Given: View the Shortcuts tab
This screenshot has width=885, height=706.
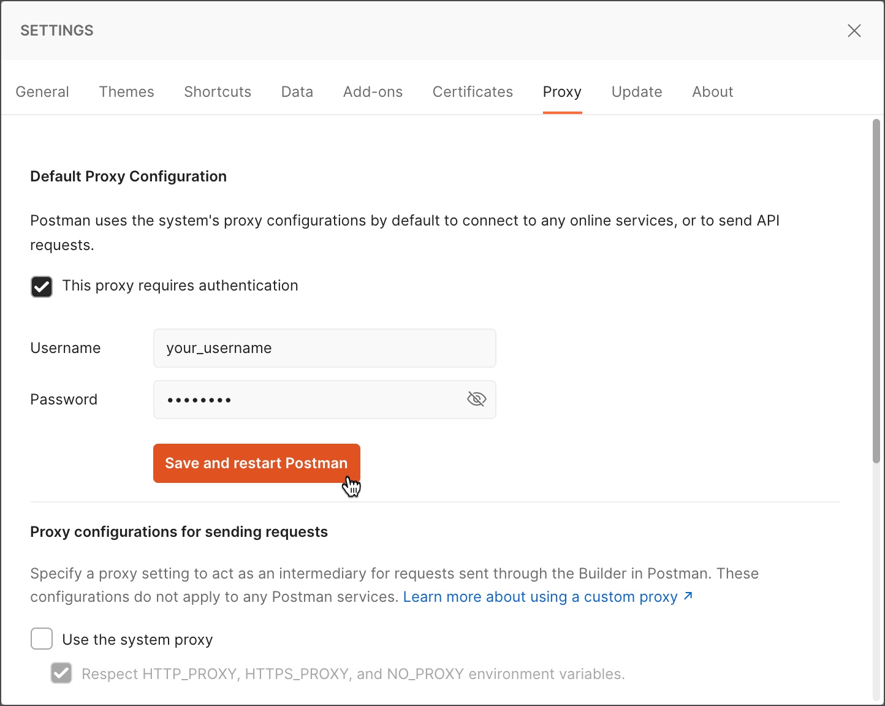Looking at the screenshot, I should (x=218, y=91).
